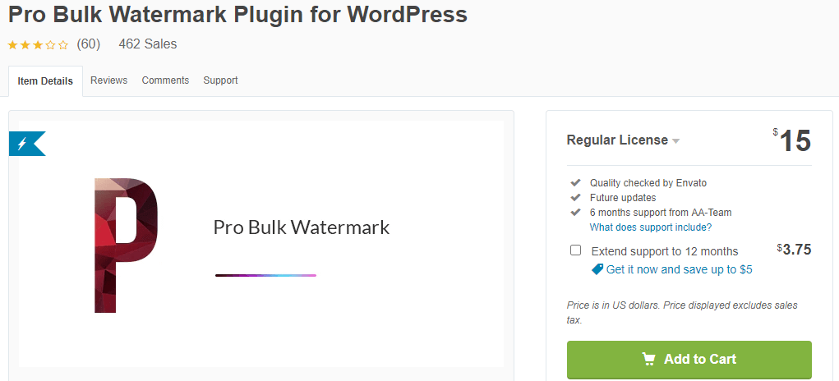Click the (60) ratings count

[x=88, y=44]
